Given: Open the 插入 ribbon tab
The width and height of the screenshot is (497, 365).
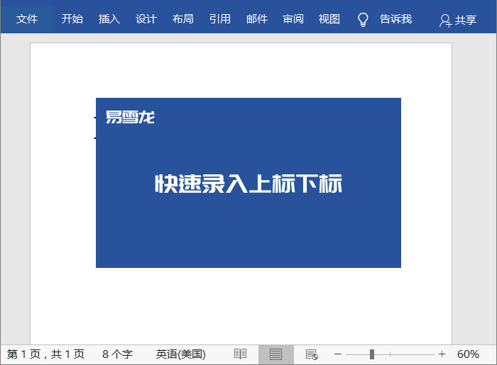Looking at the screenshot, I should coord(109,19).
